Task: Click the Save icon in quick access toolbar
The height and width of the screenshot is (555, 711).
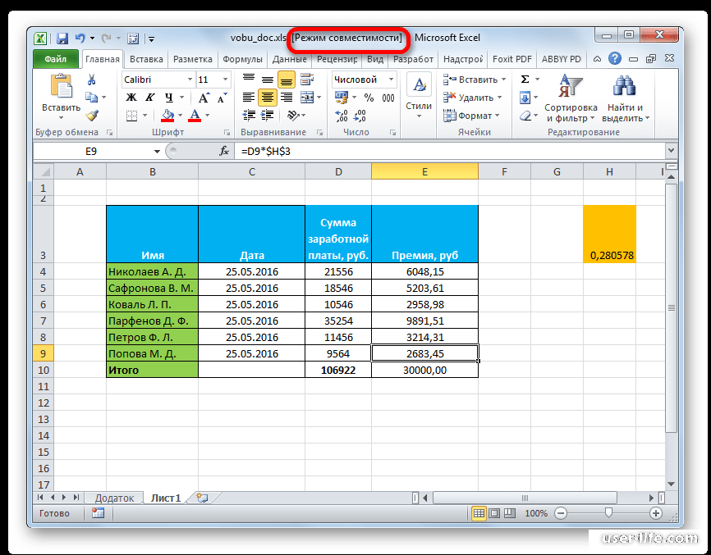Action: (x=62, y=38)
